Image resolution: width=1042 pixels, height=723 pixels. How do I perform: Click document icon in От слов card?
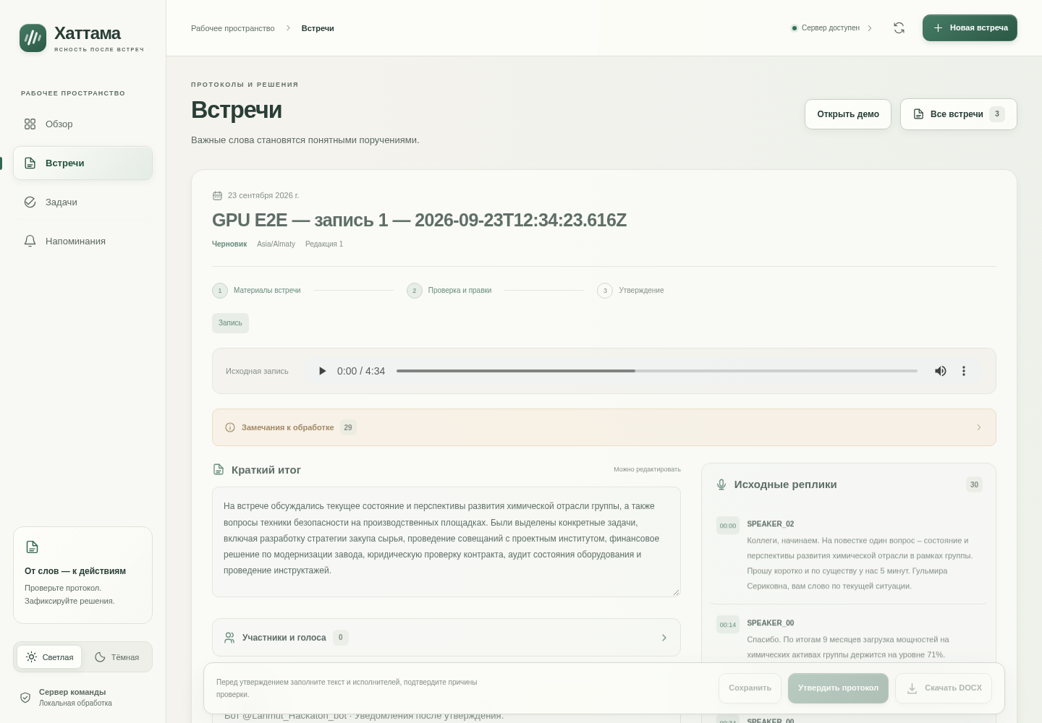click(32, 547)
